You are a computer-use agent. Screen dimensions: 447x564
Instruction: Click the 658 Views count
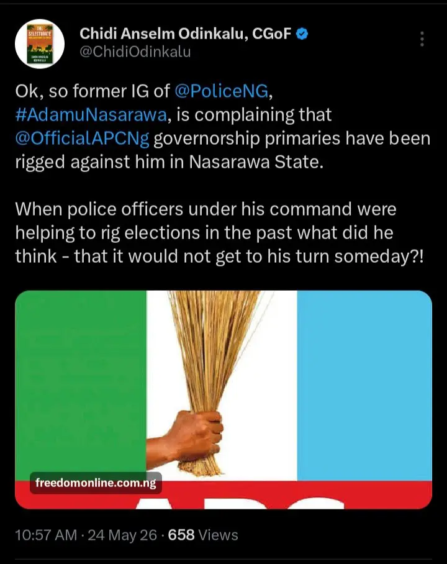pos(203,535)
